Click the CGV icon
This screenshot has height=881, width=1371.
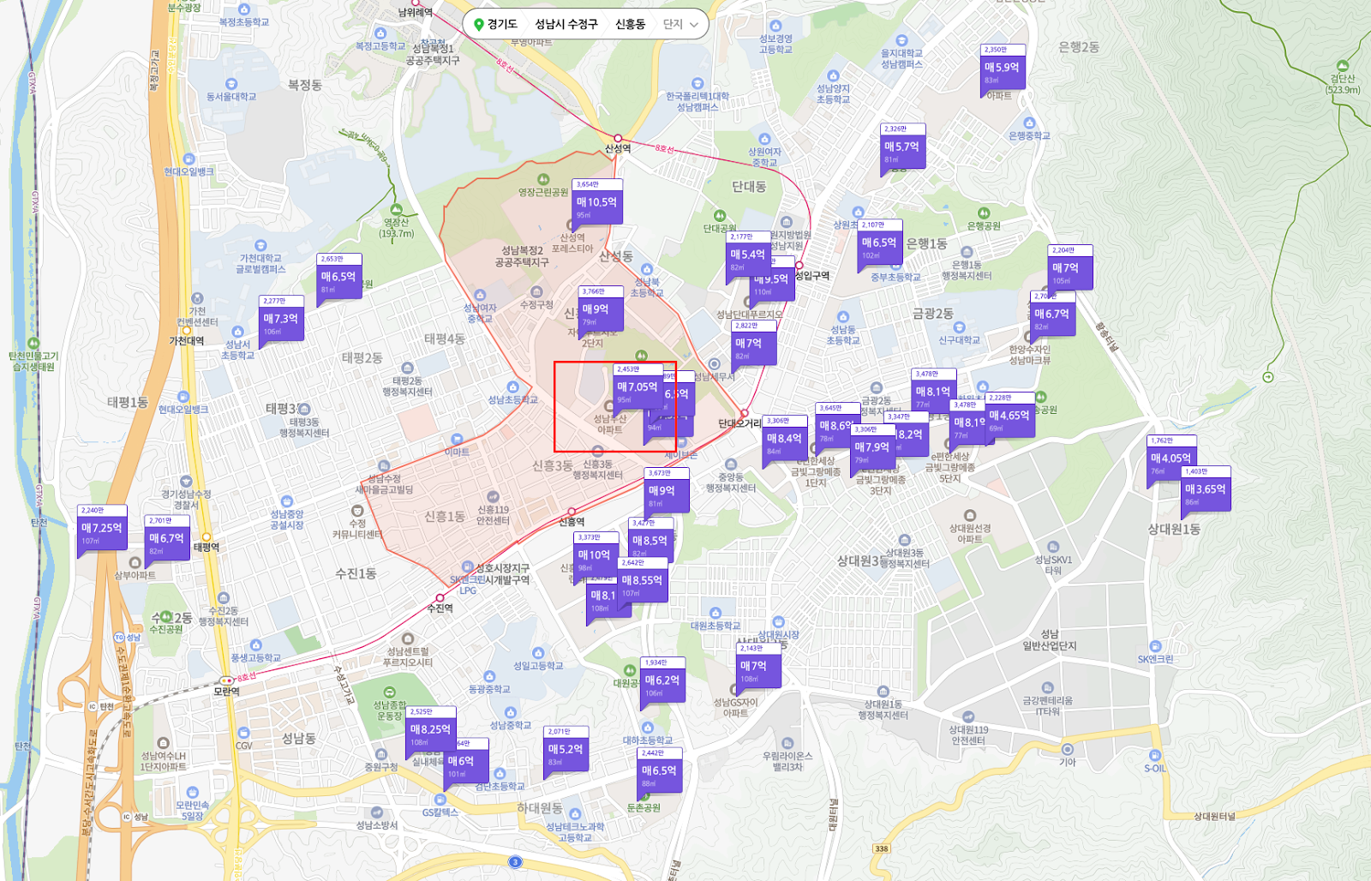pos(244,734)
